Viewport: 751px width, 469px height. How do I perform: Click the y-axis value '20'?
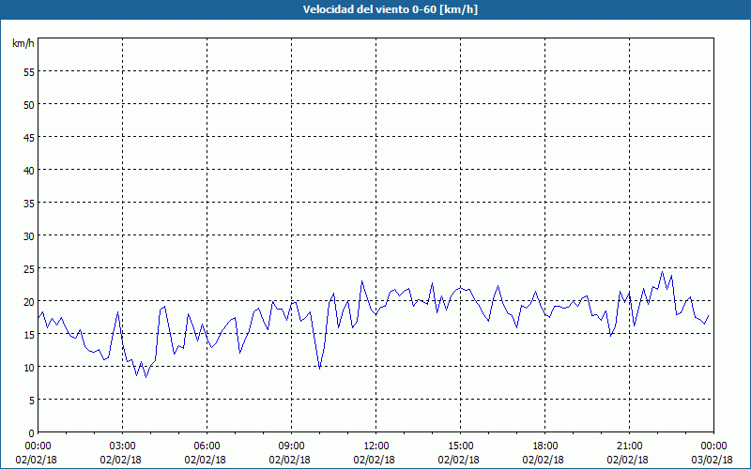(29, 301)
